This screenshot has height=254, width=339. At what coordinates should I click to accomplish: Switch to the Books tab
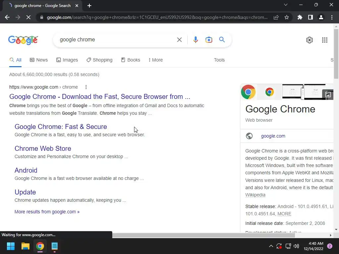[x=130, y=60]
